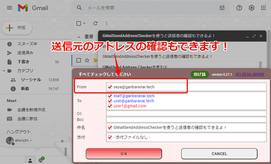Click the Meet section heading
The image size is (271, 164).
point(12,101)
